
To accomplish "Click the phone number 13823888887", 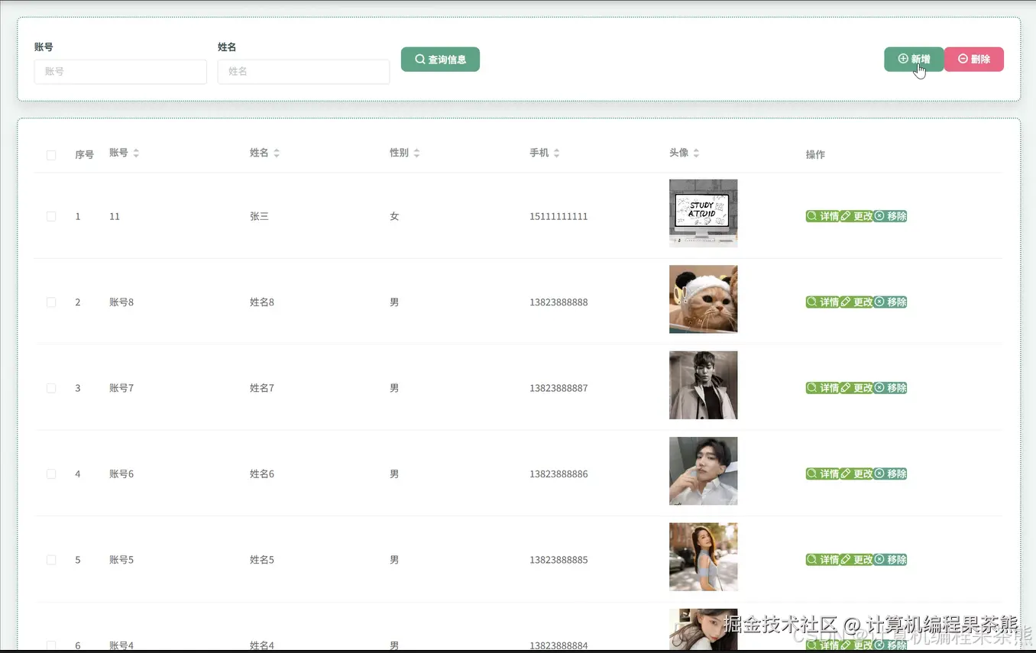I will (x=558, y=388).
